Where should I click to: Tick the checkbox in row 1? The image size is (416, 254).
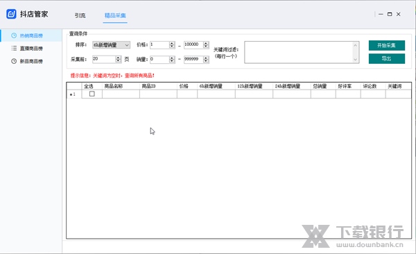coord(92,94)
